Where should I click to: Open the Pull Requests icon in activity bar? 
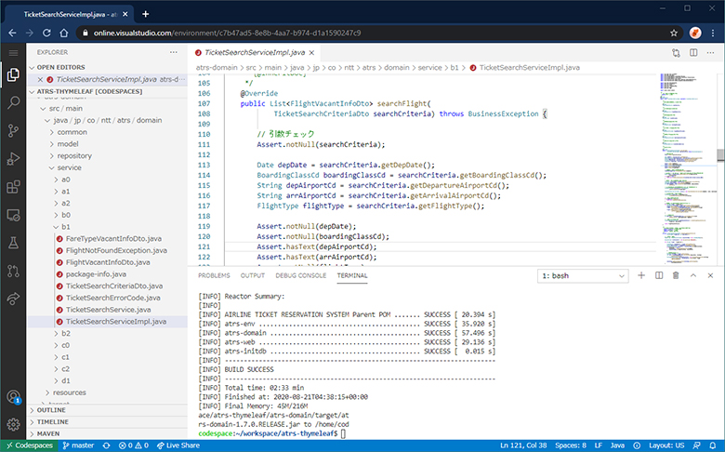pyautogui.click(x=13, y=272)
